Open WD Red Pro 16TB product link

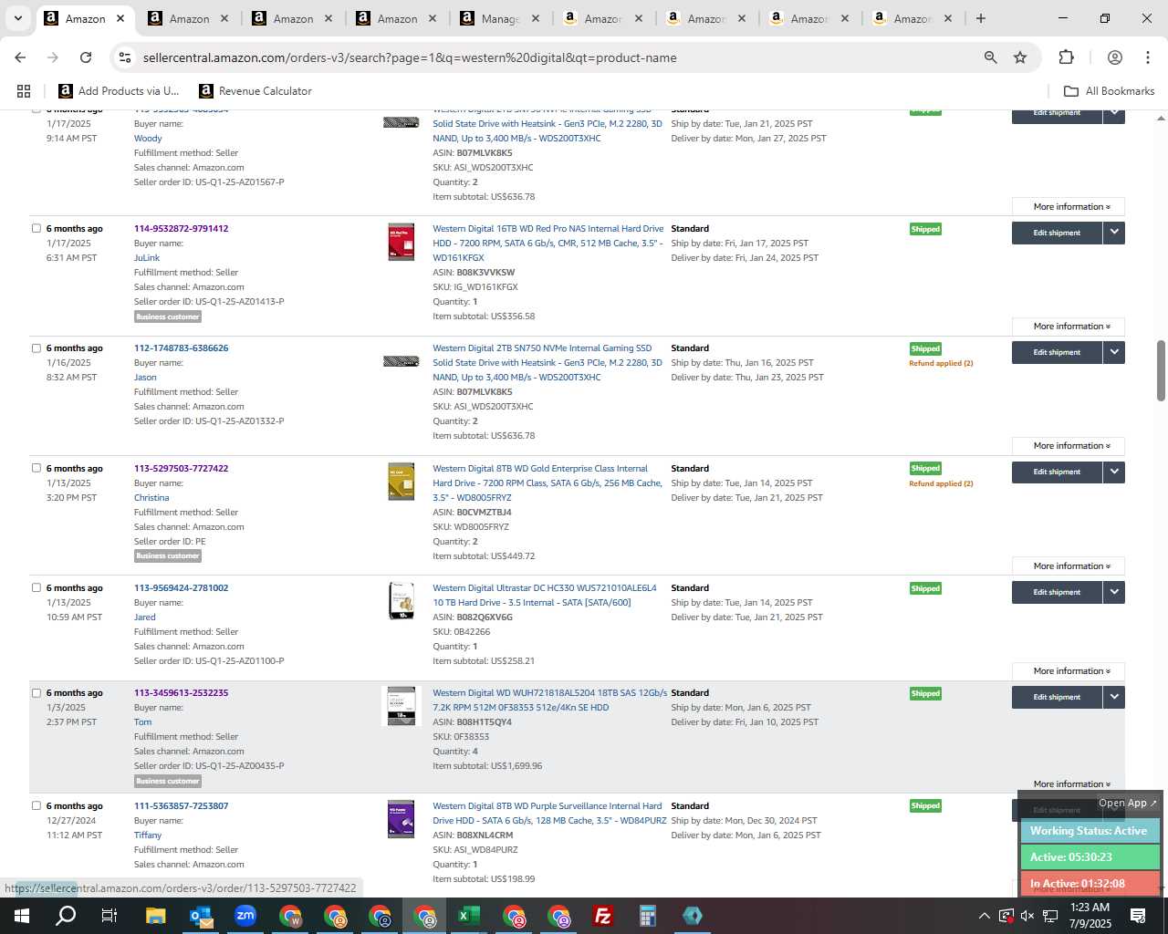point(548,244)
